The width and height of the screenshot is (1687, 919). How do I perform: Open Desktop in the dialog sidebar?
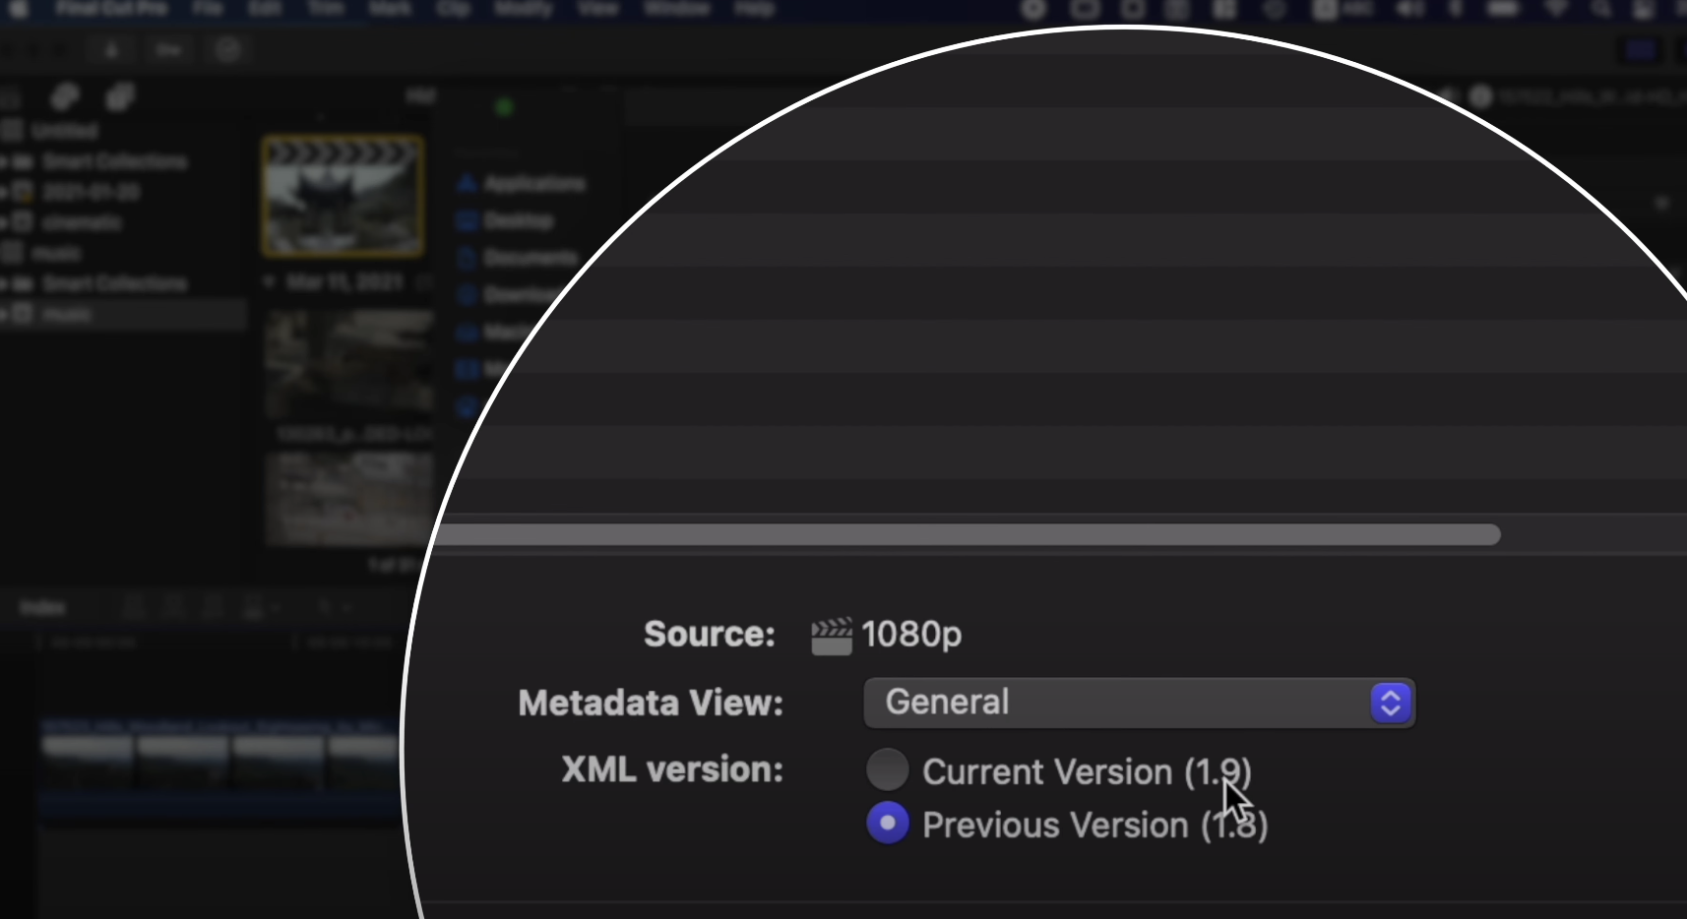pyautogui.click(x=507, y=221)
